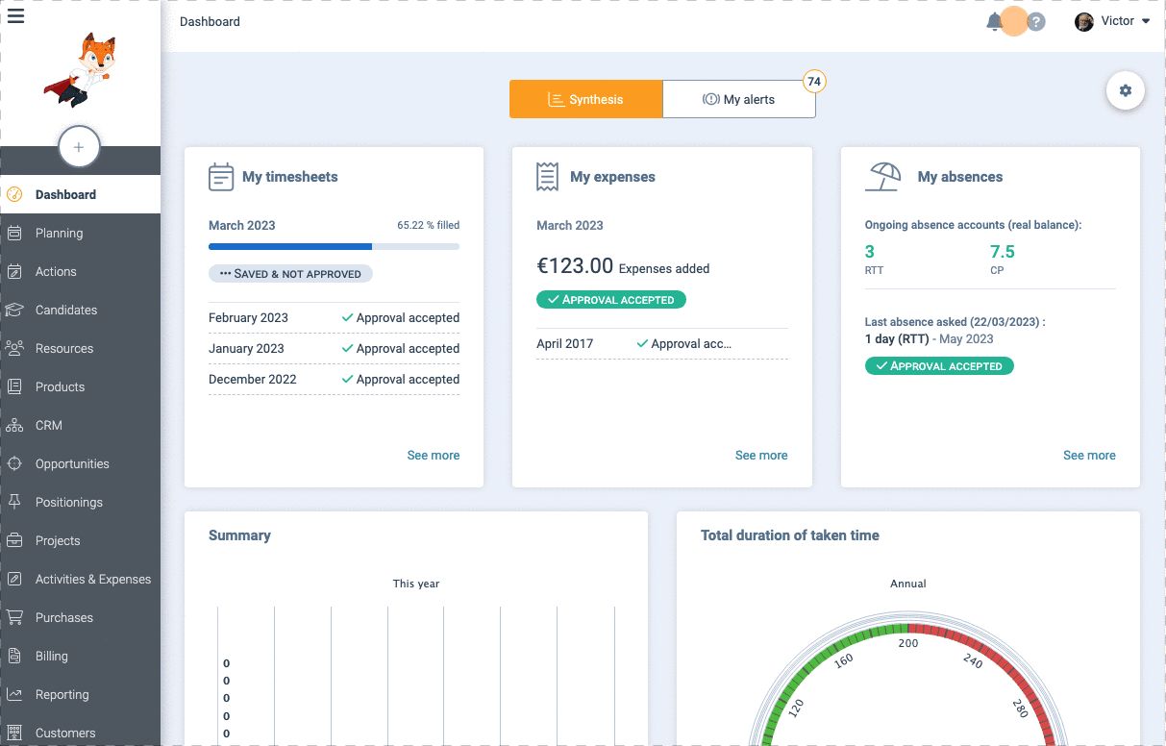Open dashboard settings gear icon
This screenshot has width=1166, height=746.
pos(1126,90)
